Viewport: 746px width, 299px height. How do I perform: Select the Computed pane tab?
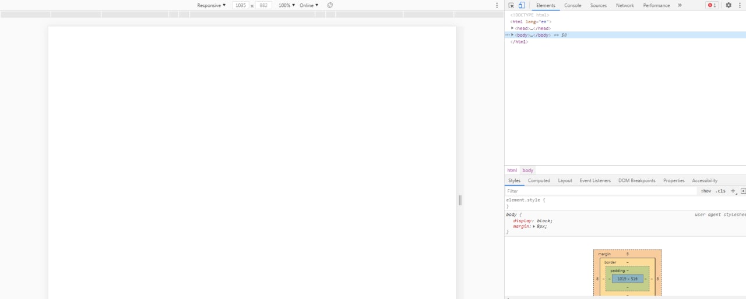(x=539, y=180)
